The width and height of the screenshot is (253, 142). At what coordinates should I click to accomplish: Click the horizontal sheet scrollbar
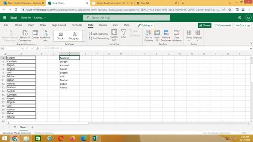[x=49, y=123]
